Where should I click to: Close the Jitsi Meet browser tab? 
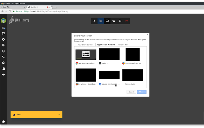50,7
